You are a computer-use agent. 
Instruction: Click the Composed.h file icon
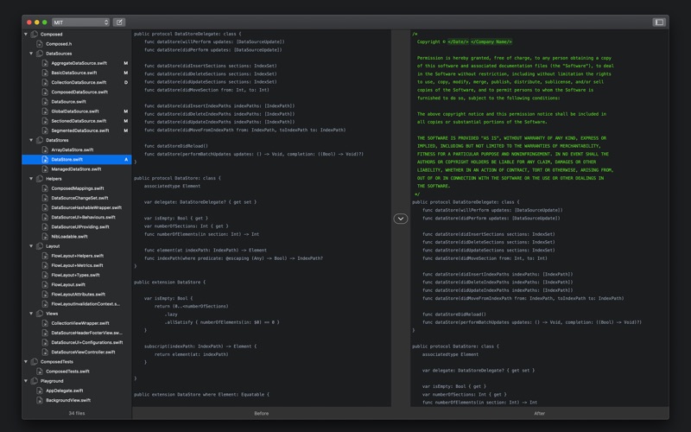[x=40, y=44]
